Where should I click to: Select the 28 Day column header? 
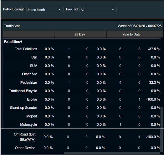coord(80,34)
